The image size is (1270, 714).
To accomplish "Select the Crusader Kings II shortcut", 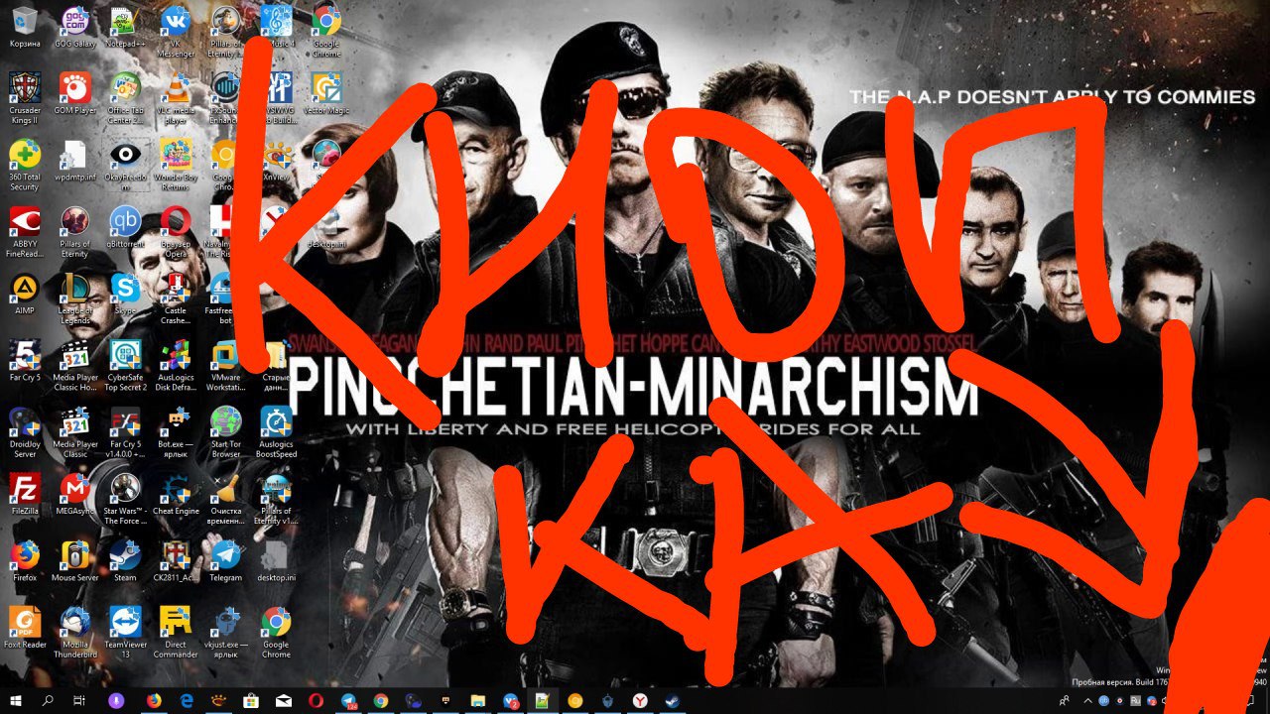I will (x=24, y=97).
